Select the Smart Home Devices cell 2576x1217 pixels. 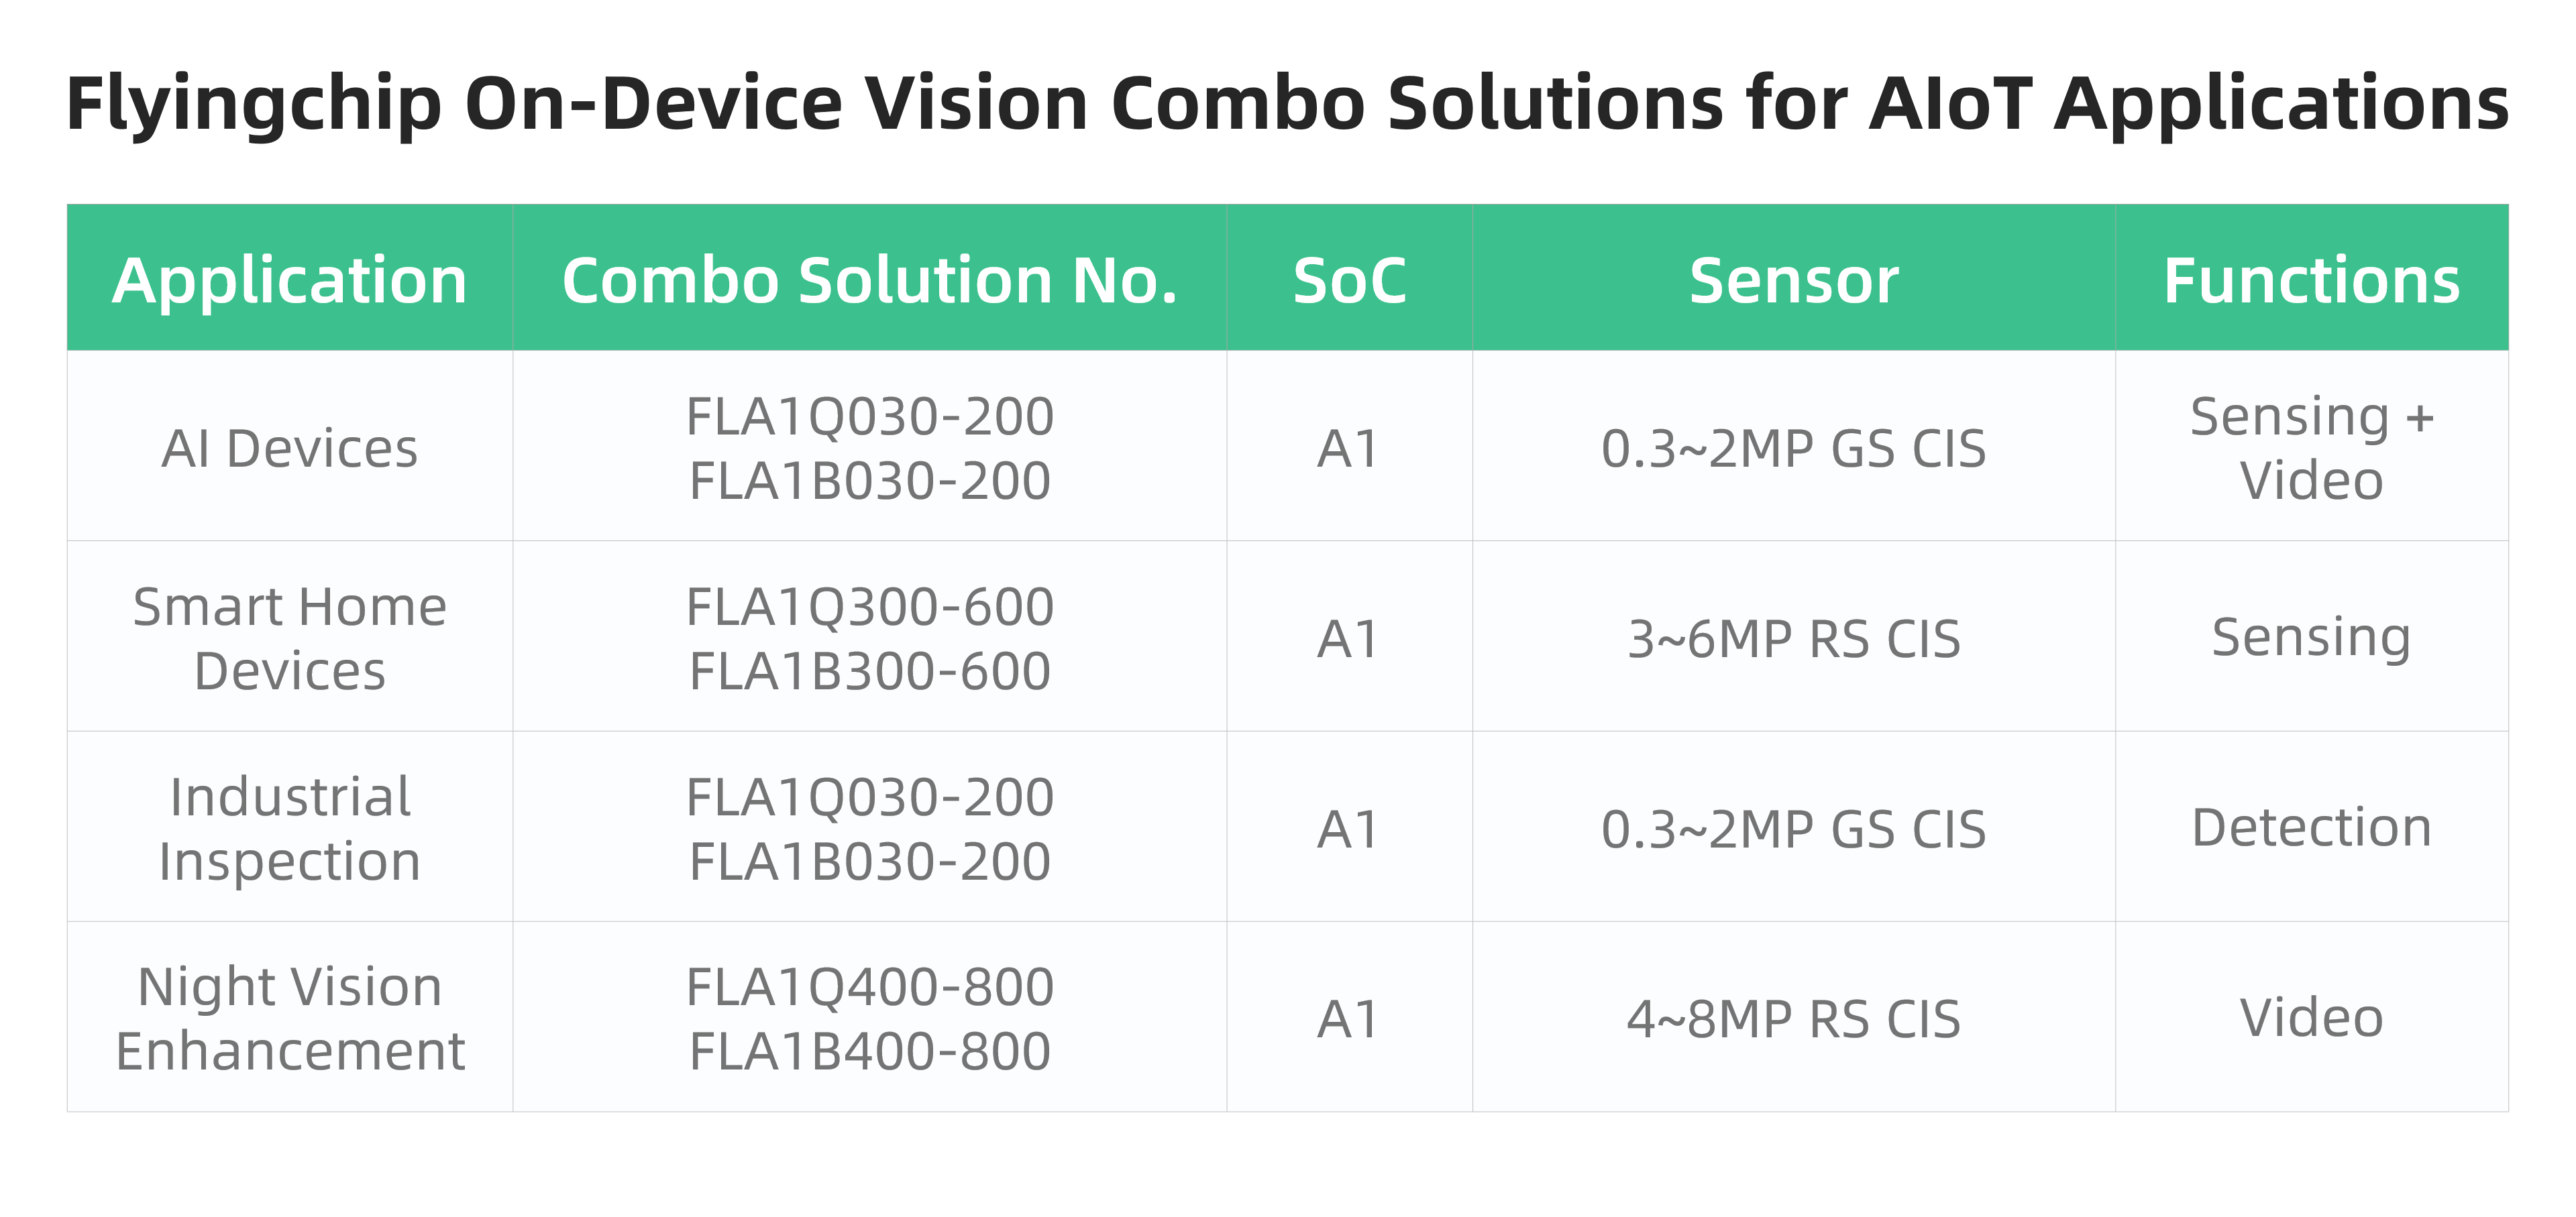tap(290, 636)
